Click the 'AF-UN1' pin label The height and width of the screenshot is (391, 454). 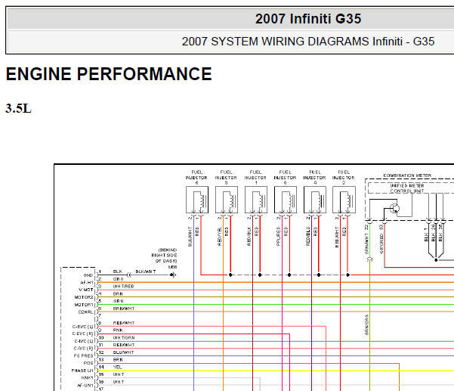(x=85, y=386)
